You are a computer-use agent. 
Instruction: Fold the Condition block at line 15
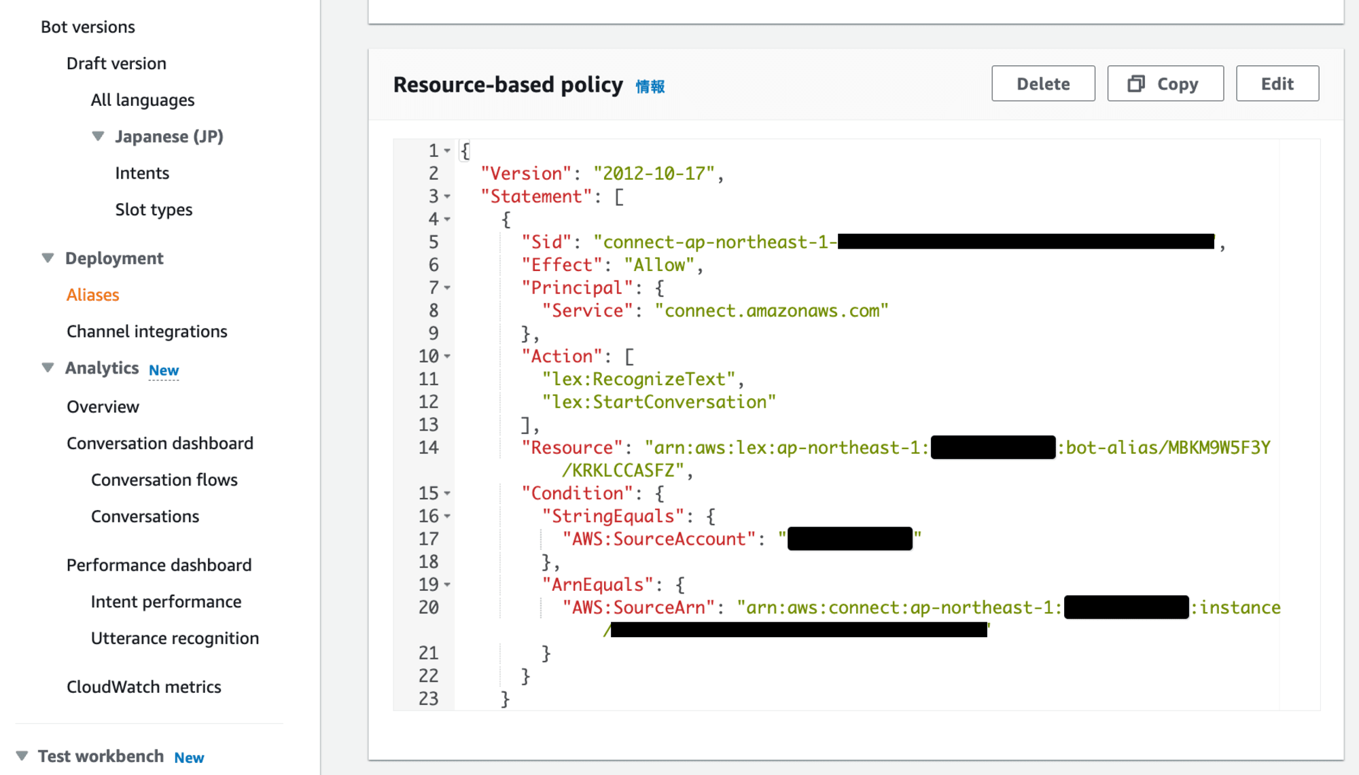click(447, 493)
